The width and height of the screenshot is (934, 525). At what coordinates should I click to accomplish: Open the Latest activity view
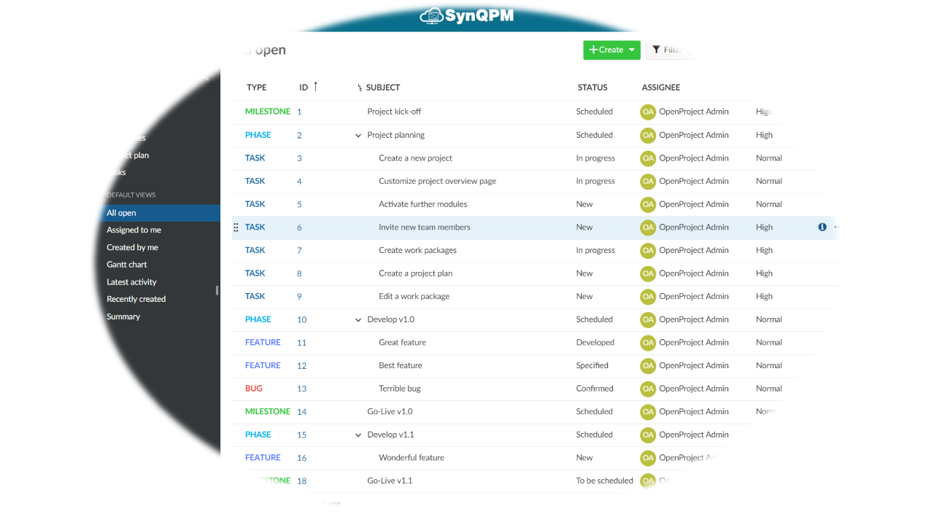point(132,282)
